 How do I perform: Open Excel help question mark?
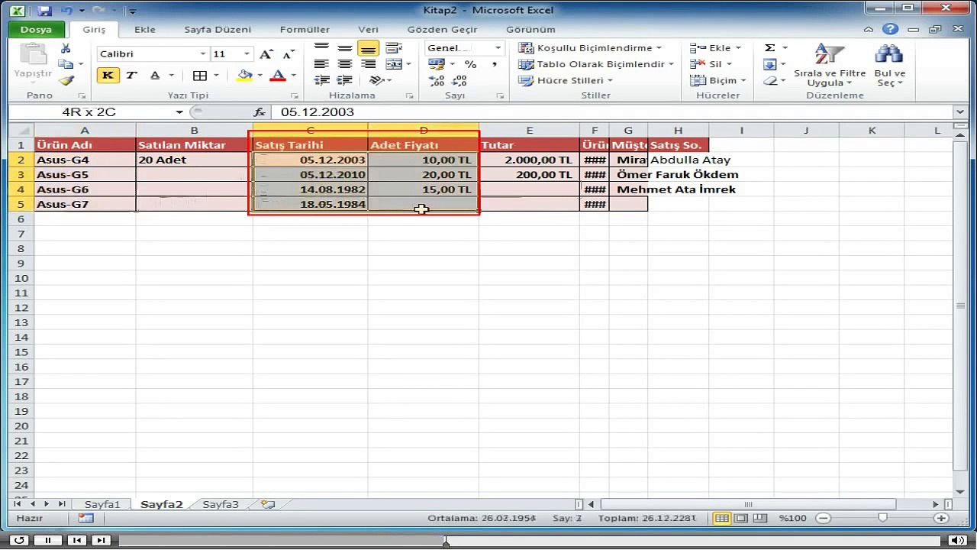click(x=889, y=30)
